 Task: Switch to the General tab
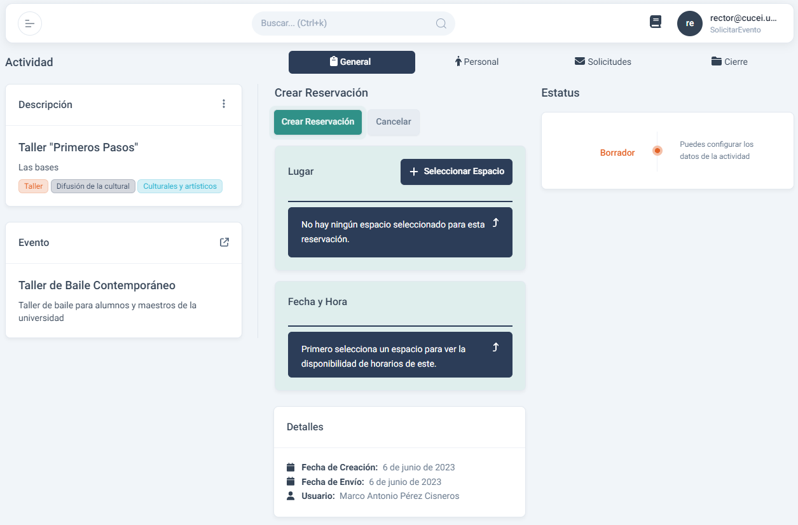coord(352,62)
